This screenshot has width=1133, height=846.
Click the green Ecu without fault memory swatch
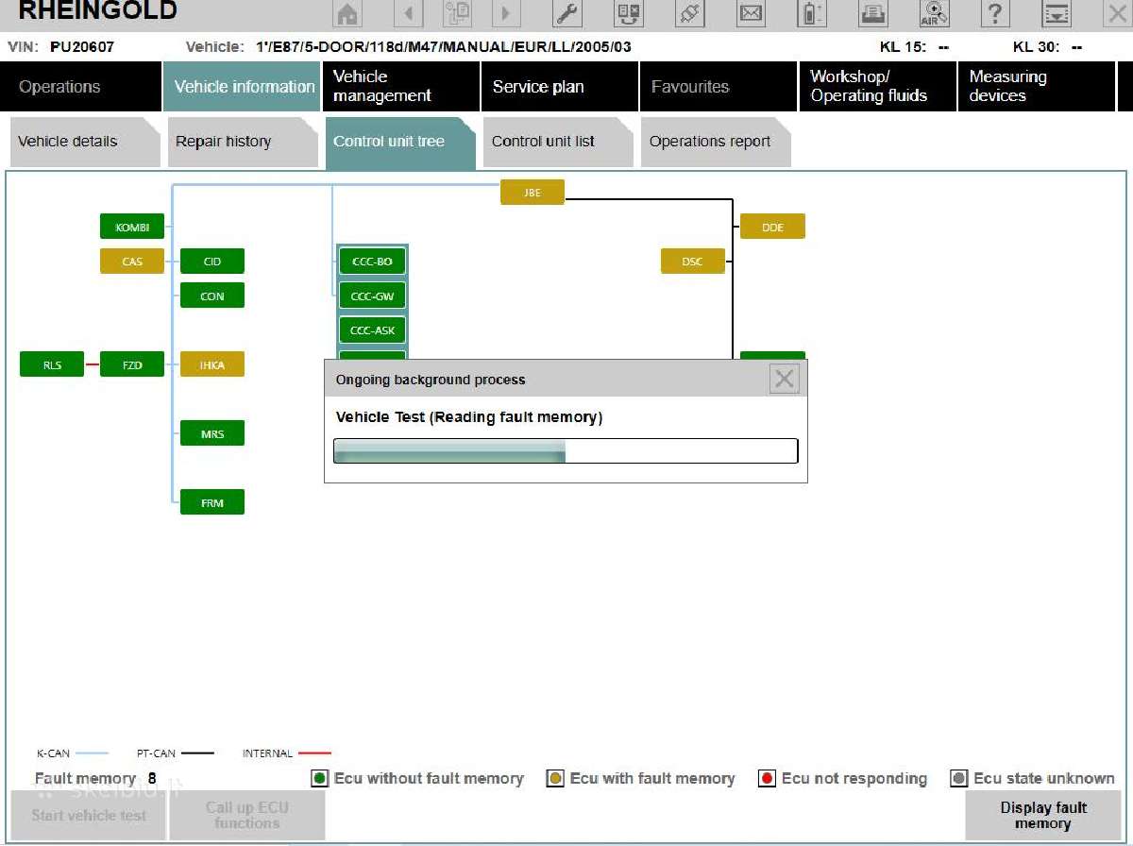[x=320, y=779]
